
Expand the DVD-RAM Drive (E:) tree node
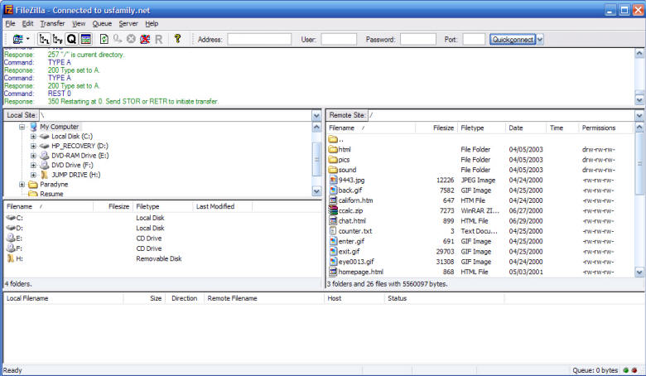(33, 156)
